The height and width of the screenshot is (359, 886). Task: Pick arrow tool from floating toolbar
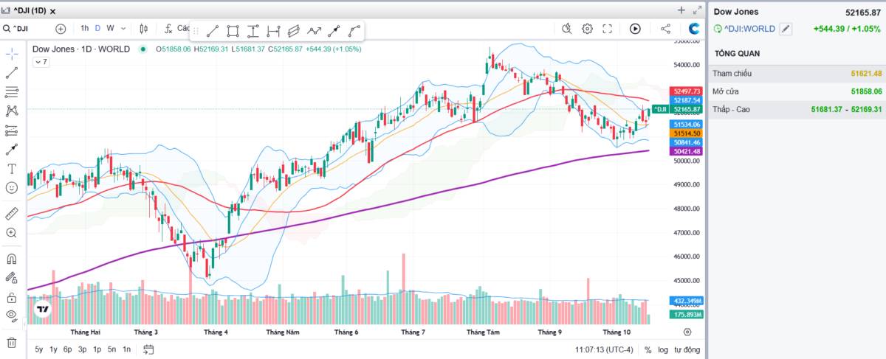334,31
